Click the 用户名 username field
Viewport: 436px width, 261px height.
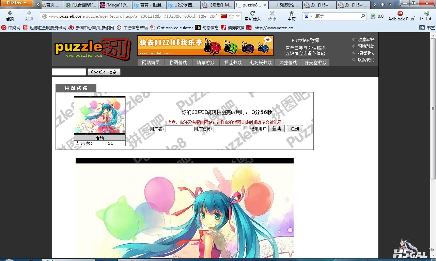tap(179, 129)
